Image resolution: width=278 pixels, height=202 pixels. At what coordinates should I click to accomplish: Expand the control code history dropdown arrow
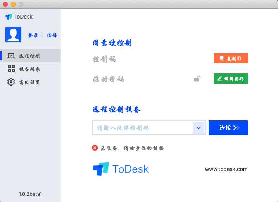pyautogui.click(x=199, y=128)
